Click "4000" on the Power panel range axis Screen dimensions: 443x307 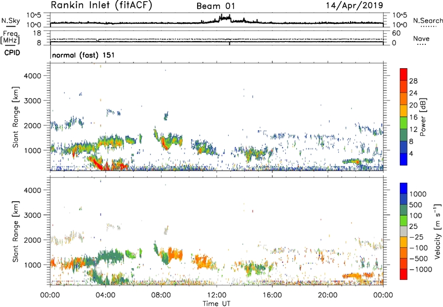(x=32, y=76)
